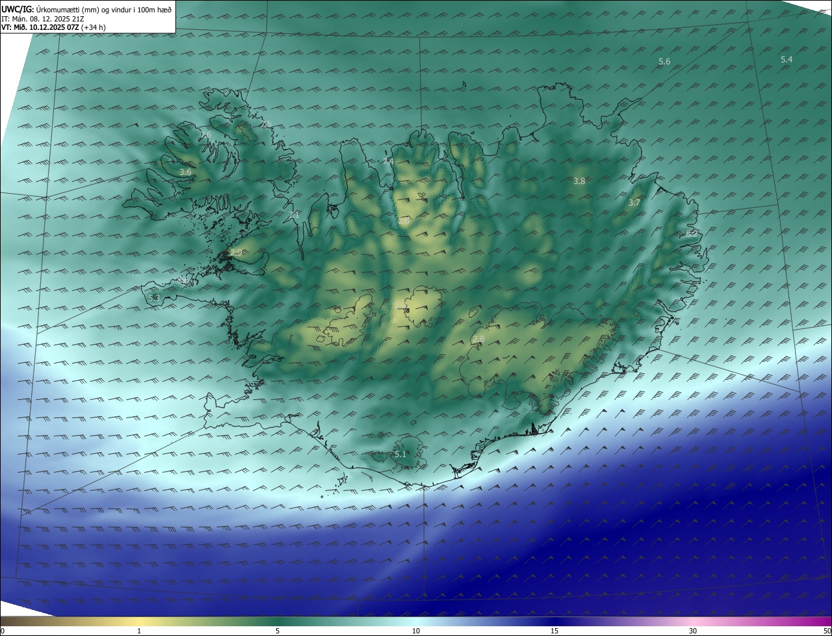This screenshot has height=636, width=832.
Task: Click the 5.6 value label over the sea
Action: pyautogui.click(x=664, y=62)
